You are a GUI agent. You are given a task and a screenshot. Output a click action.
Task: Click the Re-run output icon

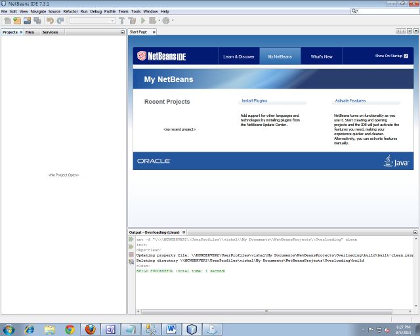[131, 239]
